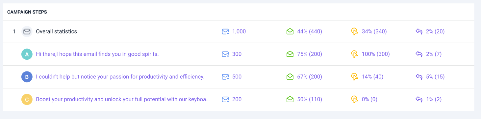This screenshot has width=481, height=119.
Task: Select the yellow variant C badge
Action: click(27, 99)
